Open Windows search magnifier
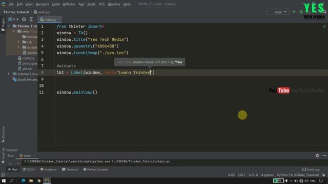The width and height of the screenshot is (328, 184). point(11,180)
